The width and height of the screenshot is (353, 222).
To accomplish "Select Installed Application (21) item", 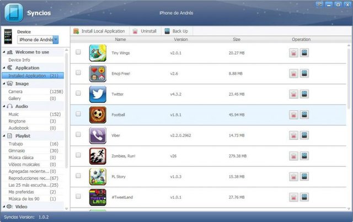I will (33, 76).
